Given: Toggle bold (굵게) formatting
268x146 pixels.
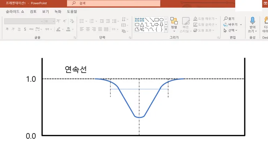Looking at the screenshot, I should click(7, 29).
